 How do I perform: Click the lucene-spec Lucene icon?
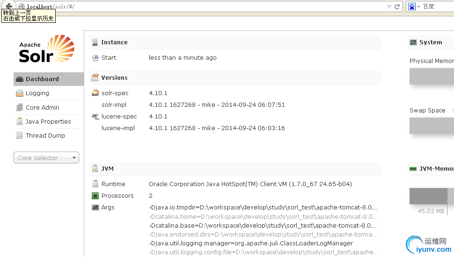coord(95,117)
